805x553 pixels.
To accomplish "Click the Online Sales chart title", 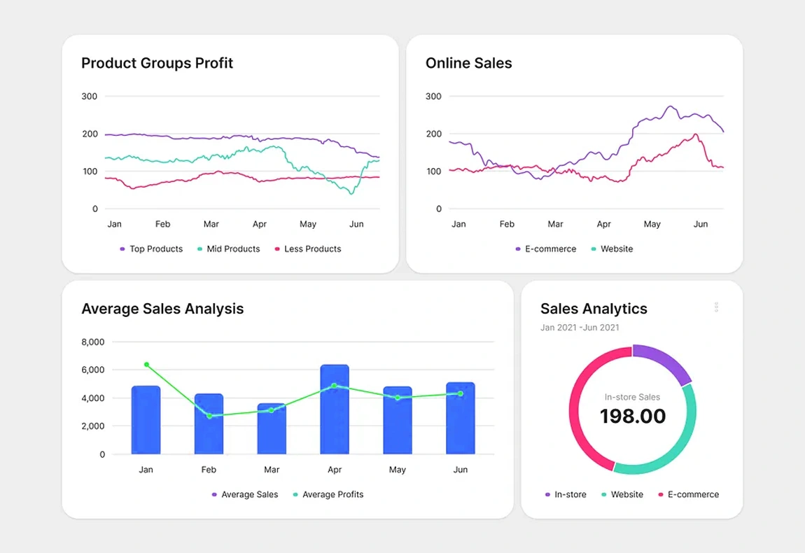I will click(469, 63).
